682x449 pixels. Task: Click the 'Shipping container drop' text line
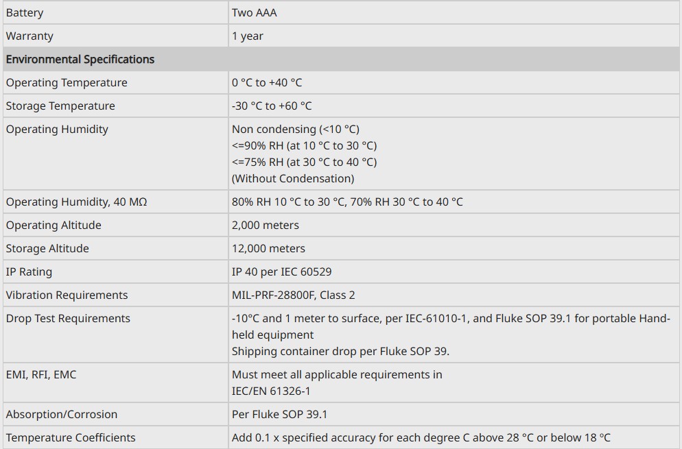pyautogui.click(x=340, y=351)
